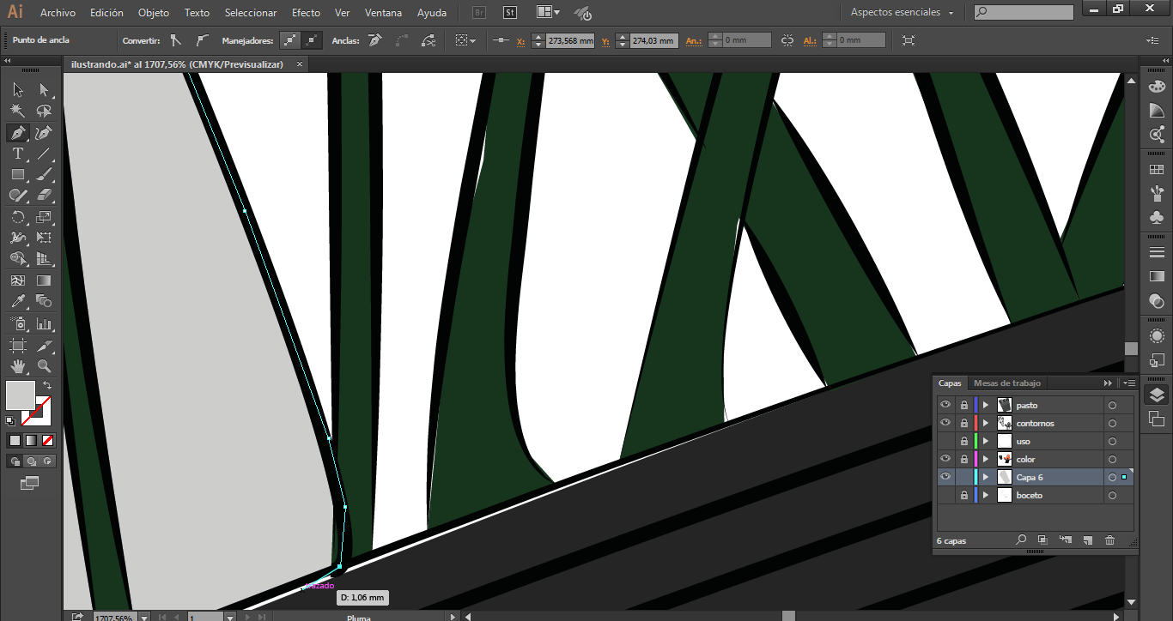Click the search field in the top bar
This screenshot has width=1173, height=621.
[1024, 13]
